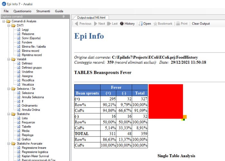Select the Output:output146.html tab
This screenshot has width=225, height=161.
91,17
